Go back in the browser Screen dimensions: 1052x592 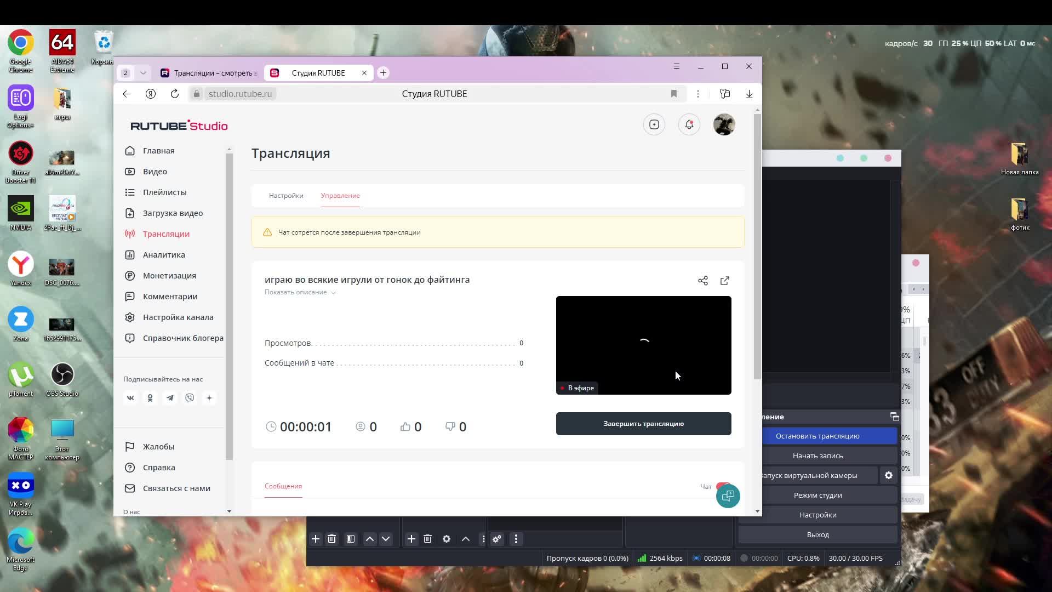pyautogui.click(x=127, y=94)
